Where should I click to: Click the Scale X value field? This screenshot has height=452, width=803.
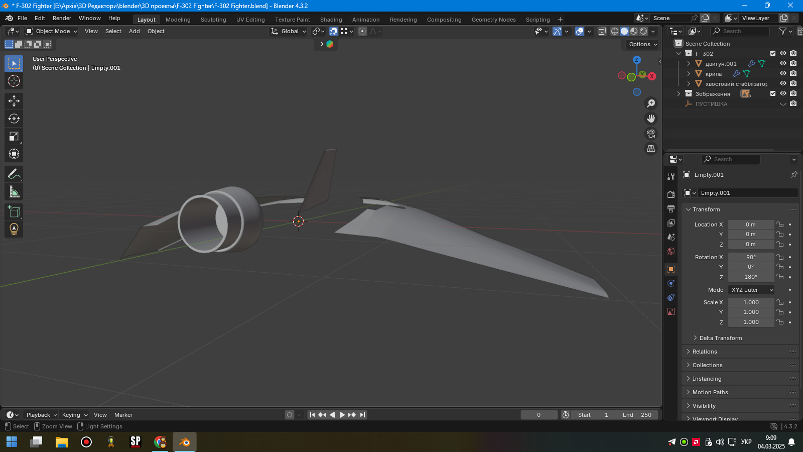tap(751, 302)
